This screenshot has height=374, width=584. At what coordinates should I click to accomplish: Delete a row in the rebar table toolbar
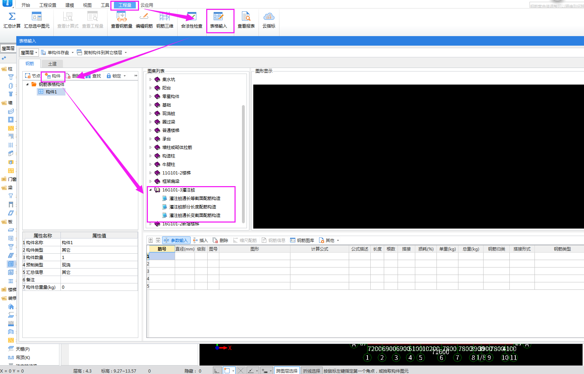(x=220, y=240)
